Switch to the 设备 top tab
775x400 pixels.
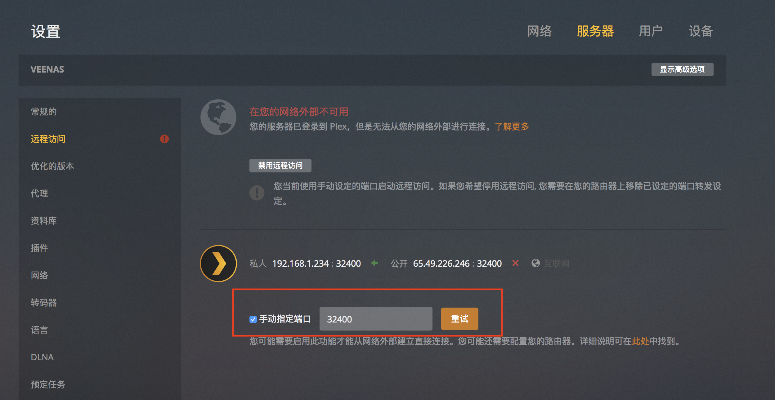point(701,31)
